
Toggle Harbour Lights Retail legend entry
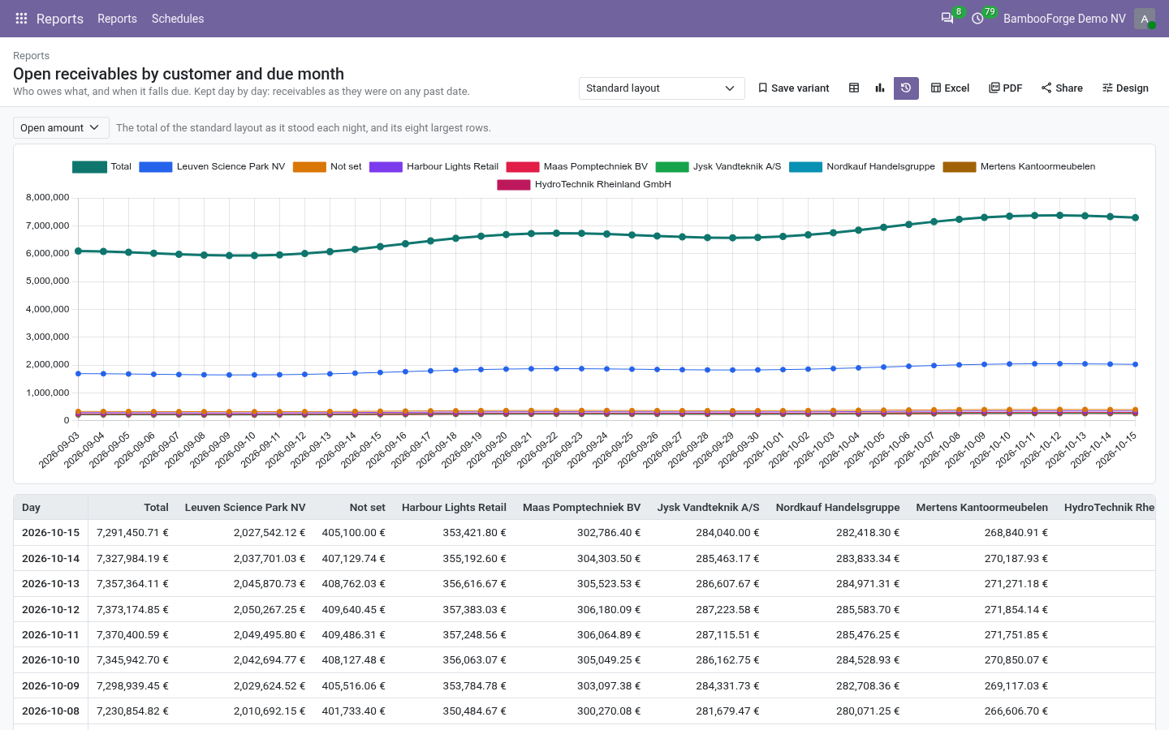click(x=434, y=166)
